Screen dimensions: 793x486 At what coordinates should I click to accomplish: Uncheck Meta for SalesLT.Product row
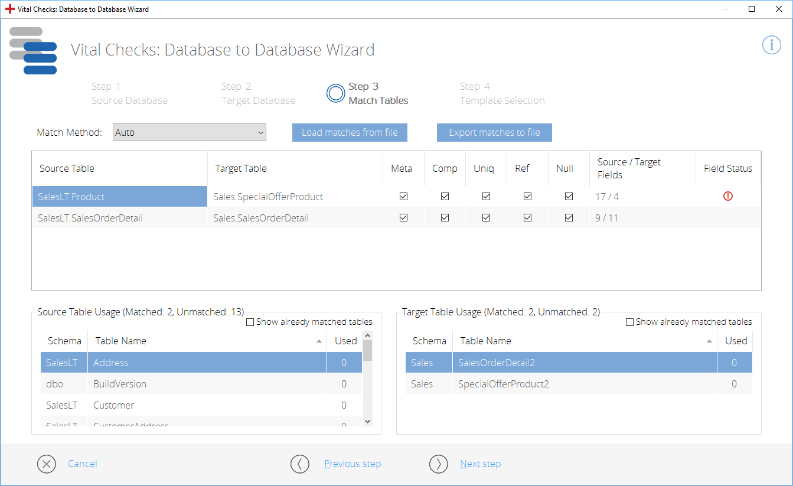coord(403,197)
